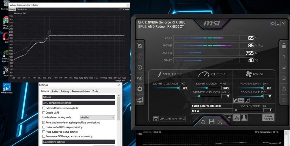This screenshot has height=146, width=290.
Task: Select the Temperature tab in the Curve Editor
Action: coord(22,9)
